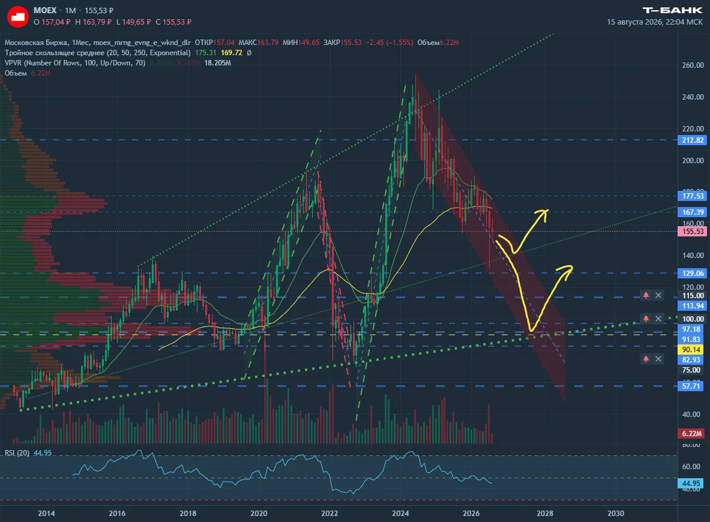
Task: Click the 2030 label on the time axis
Action: [615, 513]
